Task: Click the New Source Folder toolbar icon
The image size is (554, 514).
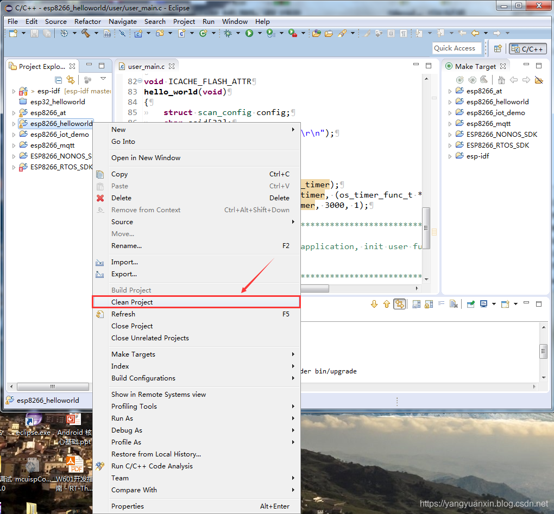Action: (x=160, y=33)
